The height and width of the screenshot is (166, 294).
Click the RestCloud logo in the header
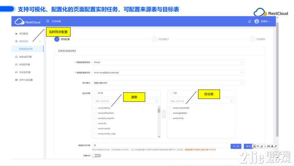tap(28, 21)
